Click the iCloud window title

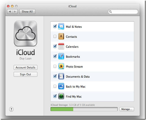72,6
